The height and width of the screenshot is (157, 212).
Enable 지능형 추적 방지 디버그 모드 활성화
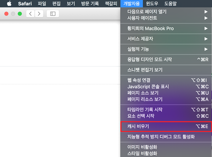tap(166, 137)
